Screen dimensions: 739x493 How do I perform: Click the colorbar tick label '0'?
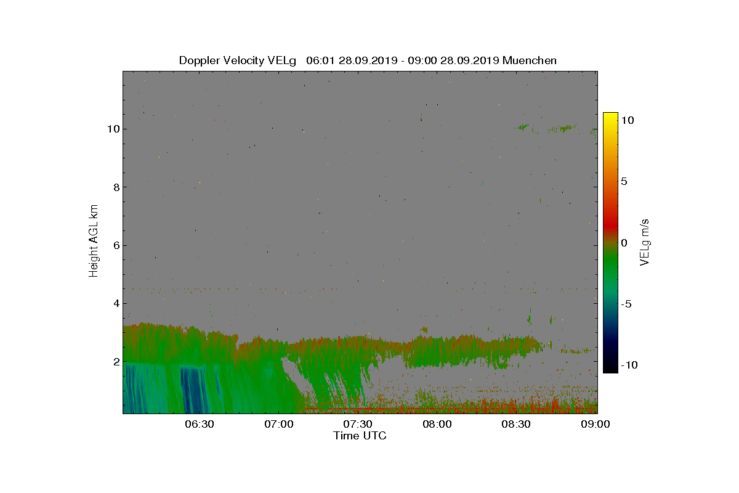[624, 243]
